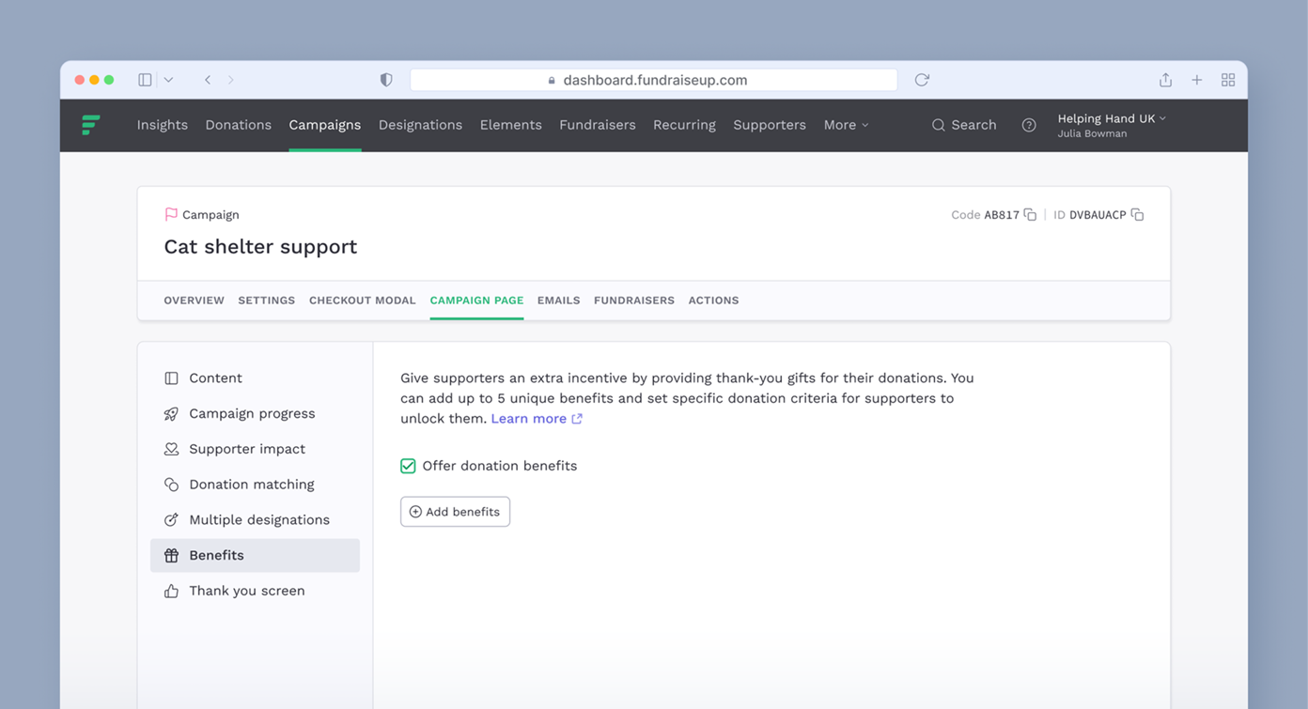
Task: Open Search in the top navigation
Action: point(963,125)
